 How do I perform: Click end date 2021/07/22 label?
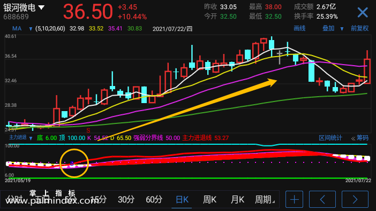click(x=358, y=181)
